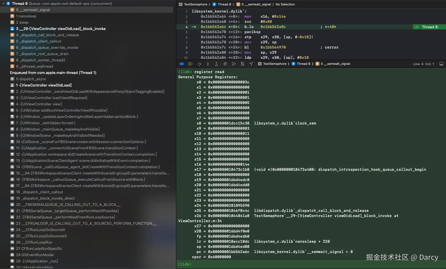Select frame 7 -[UIWindow _setHidden:forced:]
Viewport: 446px width, 269px height.
pyautogui.click(x=87, y=123)
